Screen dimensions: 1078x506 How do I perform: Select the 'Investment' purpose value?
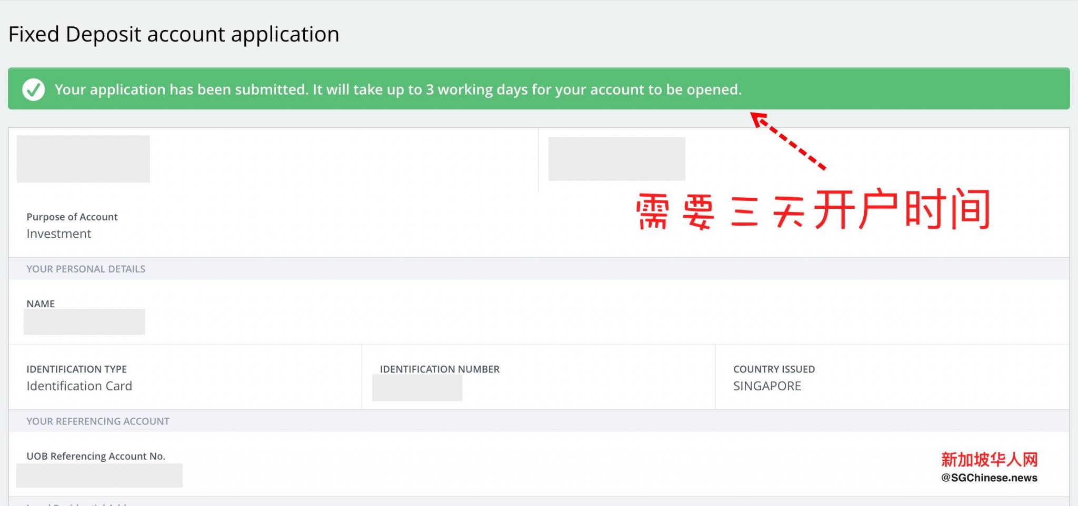pos(59,234)
